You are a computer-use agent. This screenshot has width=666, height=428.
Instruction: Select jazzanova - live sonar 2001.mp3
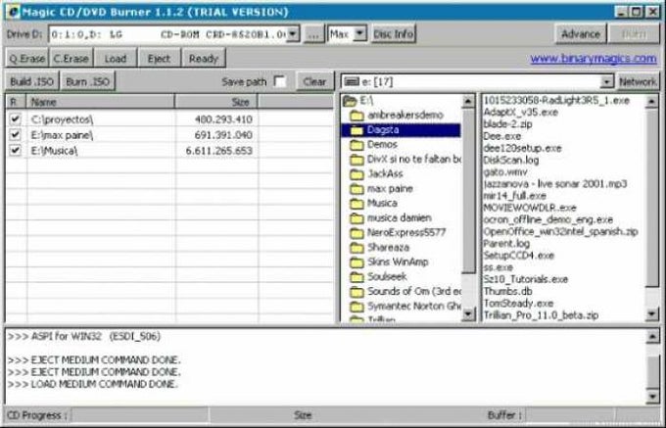click(x=555, y=184)
